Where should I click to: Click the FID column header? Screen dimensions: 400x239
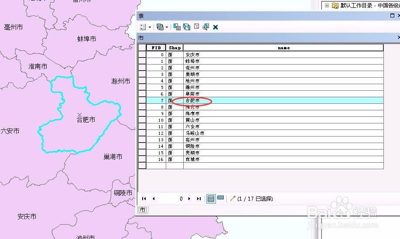click(156, 48)
